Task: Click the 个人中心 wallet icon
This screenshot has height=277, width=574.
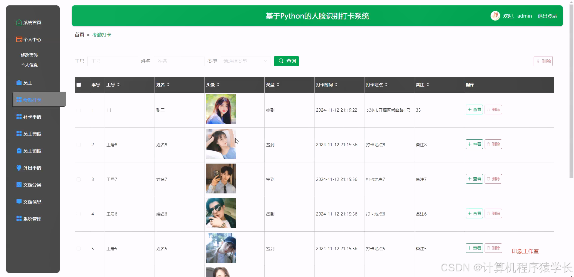Action: [19, 39]
